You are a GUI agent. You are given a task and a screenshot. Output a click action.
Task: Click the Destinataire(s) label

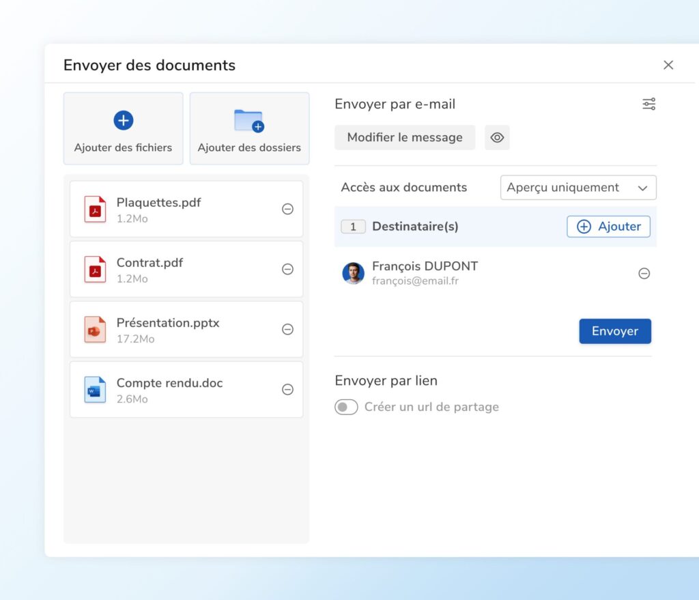tap(415, 227)
